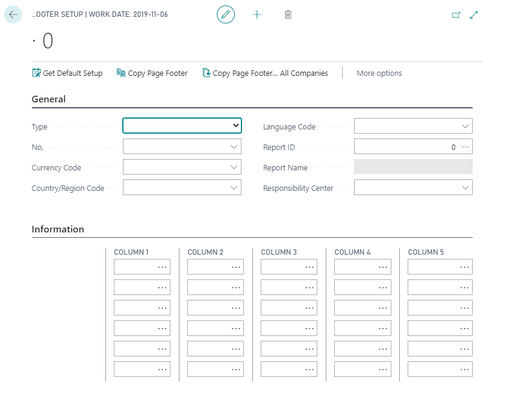
Task: Click Get Default Setup action
Action: (x=67, y=73)
